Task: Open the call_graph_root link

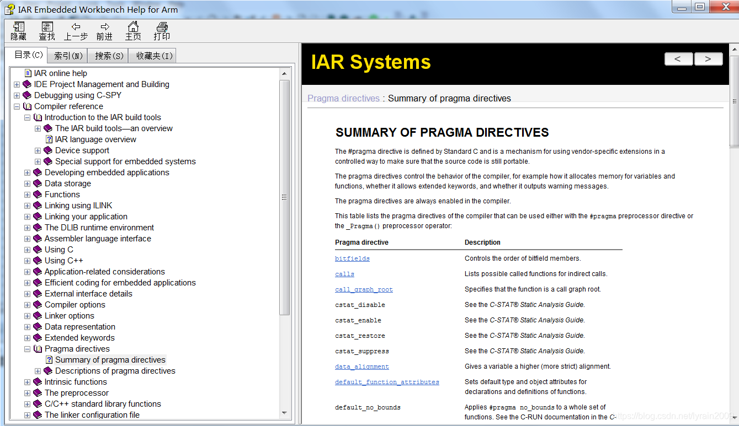Action: point(364,289)
